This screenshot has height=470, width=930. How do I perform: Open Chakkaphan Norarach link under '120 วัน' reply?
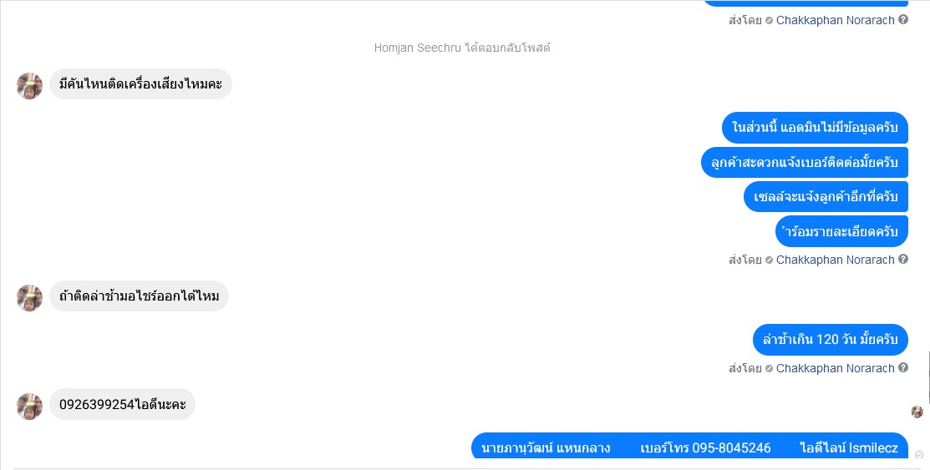(x=835, y=368)
